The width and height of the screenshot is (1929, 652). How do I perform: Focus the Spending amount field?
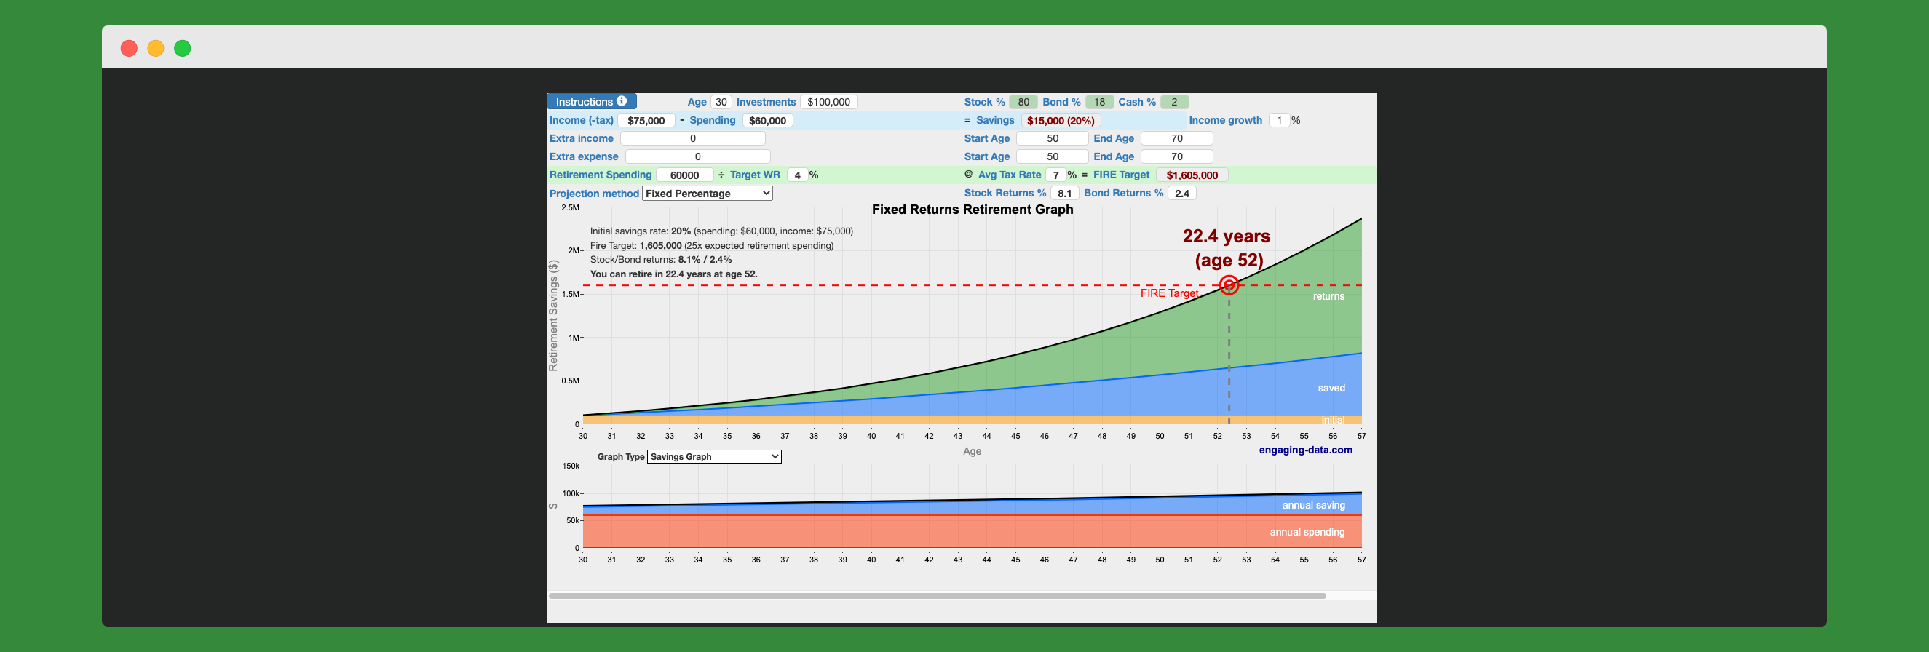tap(767, 121)
